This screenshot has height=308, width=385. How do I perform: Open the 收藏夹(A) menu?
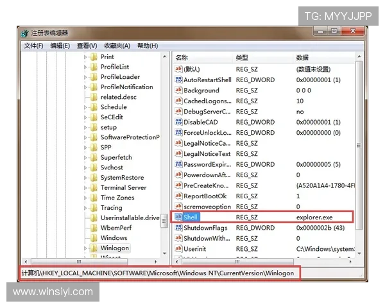tap(117, 46)
